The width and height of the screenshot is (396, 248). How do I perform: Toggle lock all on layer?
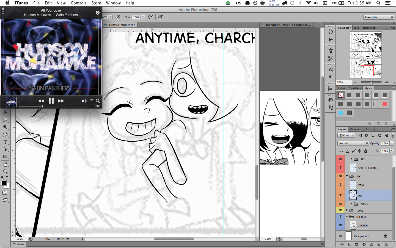point(366,151)
